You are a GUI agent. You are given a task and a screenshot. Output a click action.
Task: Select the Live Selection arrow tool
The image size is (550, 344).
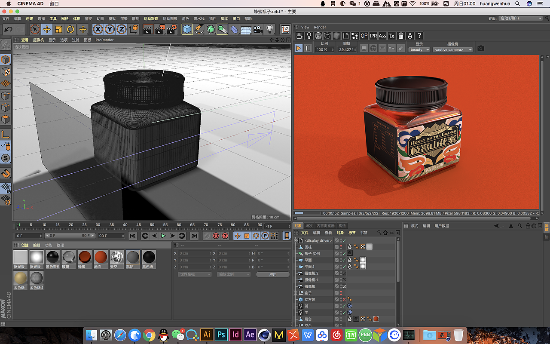pyautogui.click(x=35, y=29)
